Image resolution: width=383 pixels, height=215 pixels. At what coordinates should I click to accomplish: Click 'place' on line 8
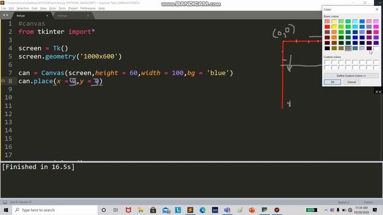pos(43,81)
